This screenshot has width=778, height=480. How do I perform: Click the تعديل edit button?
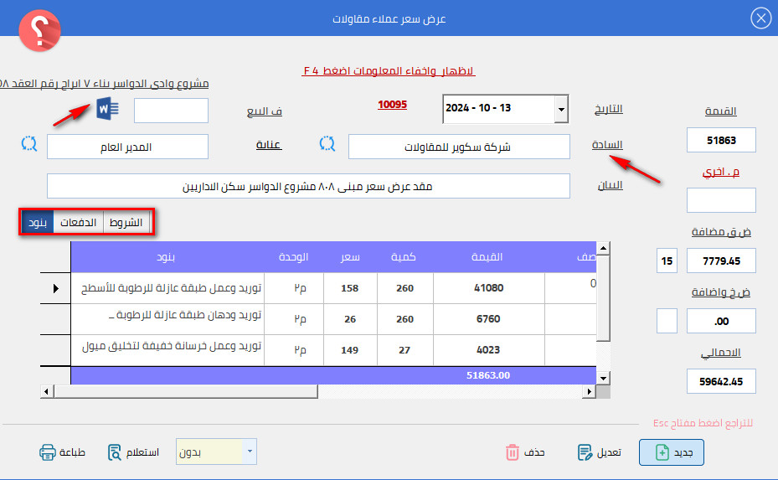[x=600, y=452]
